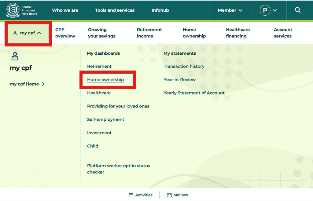Open the search magnifier icon
This screenshot has width=313, height=201.
click(298, 10)
